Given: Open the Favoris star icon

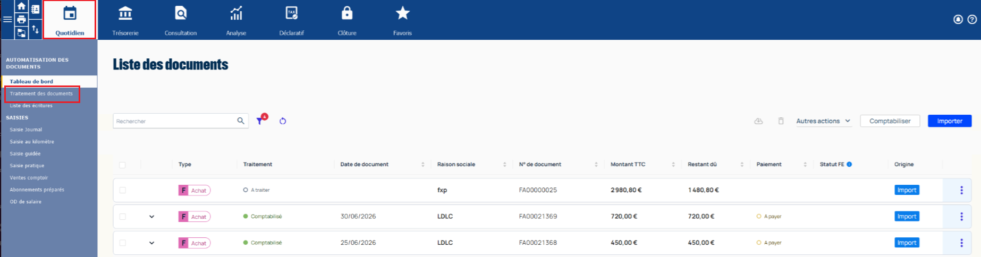Looking at the screenshot, I should pyautogui.click(x=403, y=13).
